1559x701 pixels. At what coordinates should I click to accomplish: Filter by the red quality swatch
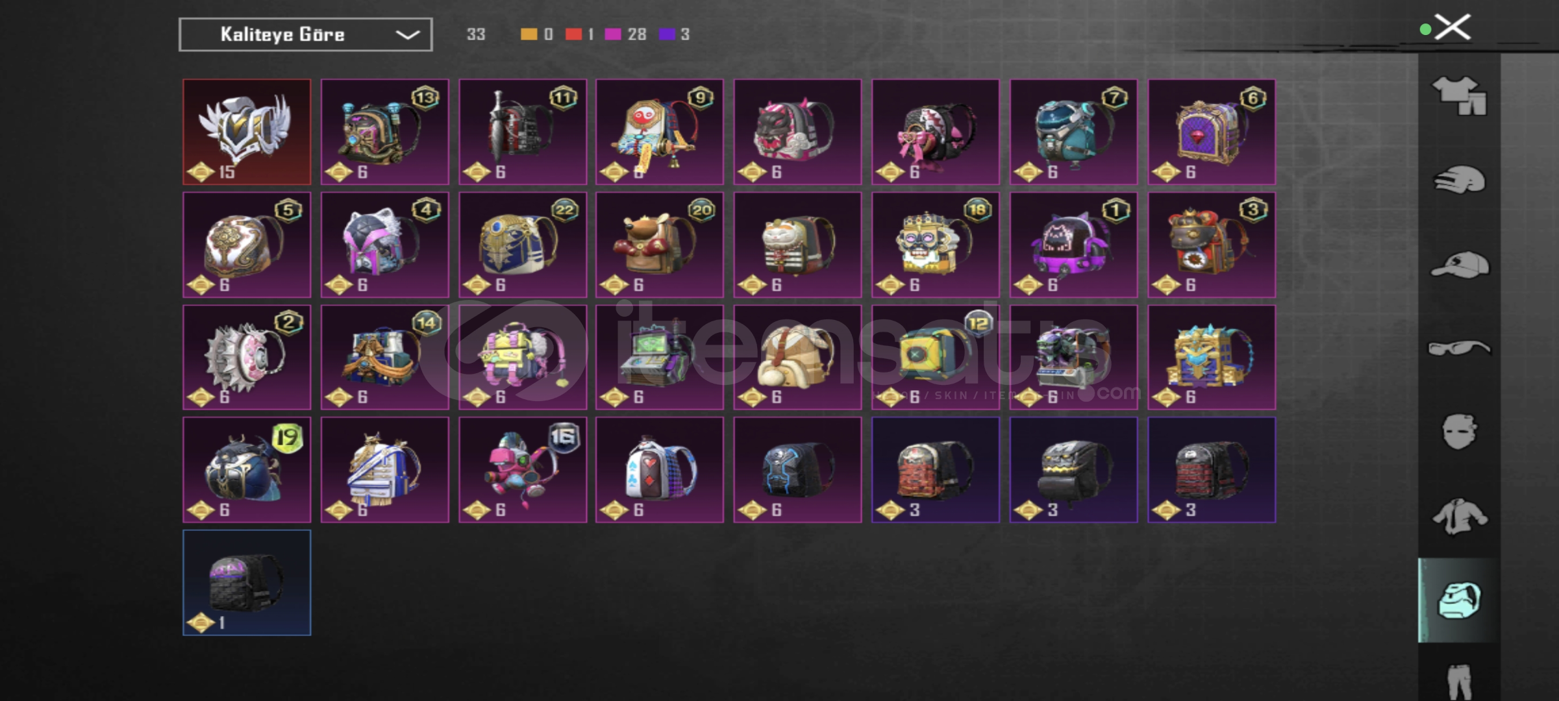[573, 34]
